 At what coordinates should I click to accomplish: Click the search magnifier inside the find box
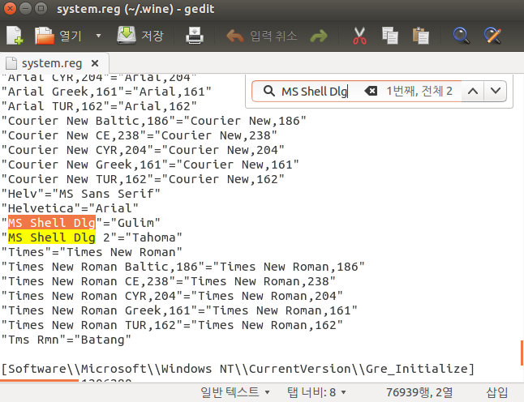point(269,91)
